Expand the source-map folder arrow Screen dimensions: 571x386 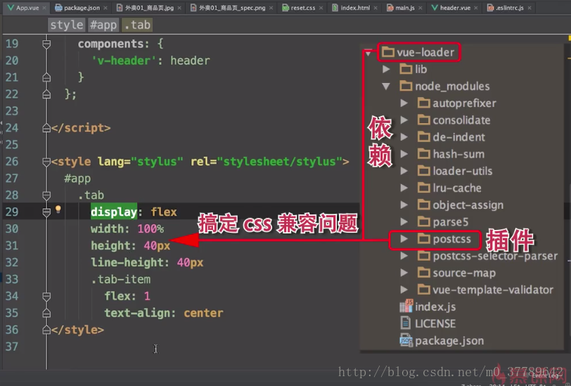404,272
